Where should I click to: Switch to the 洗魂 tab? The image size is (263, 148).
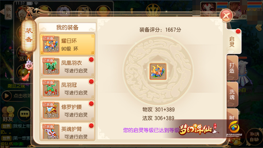pyautogui.click(x=232, y=94)
